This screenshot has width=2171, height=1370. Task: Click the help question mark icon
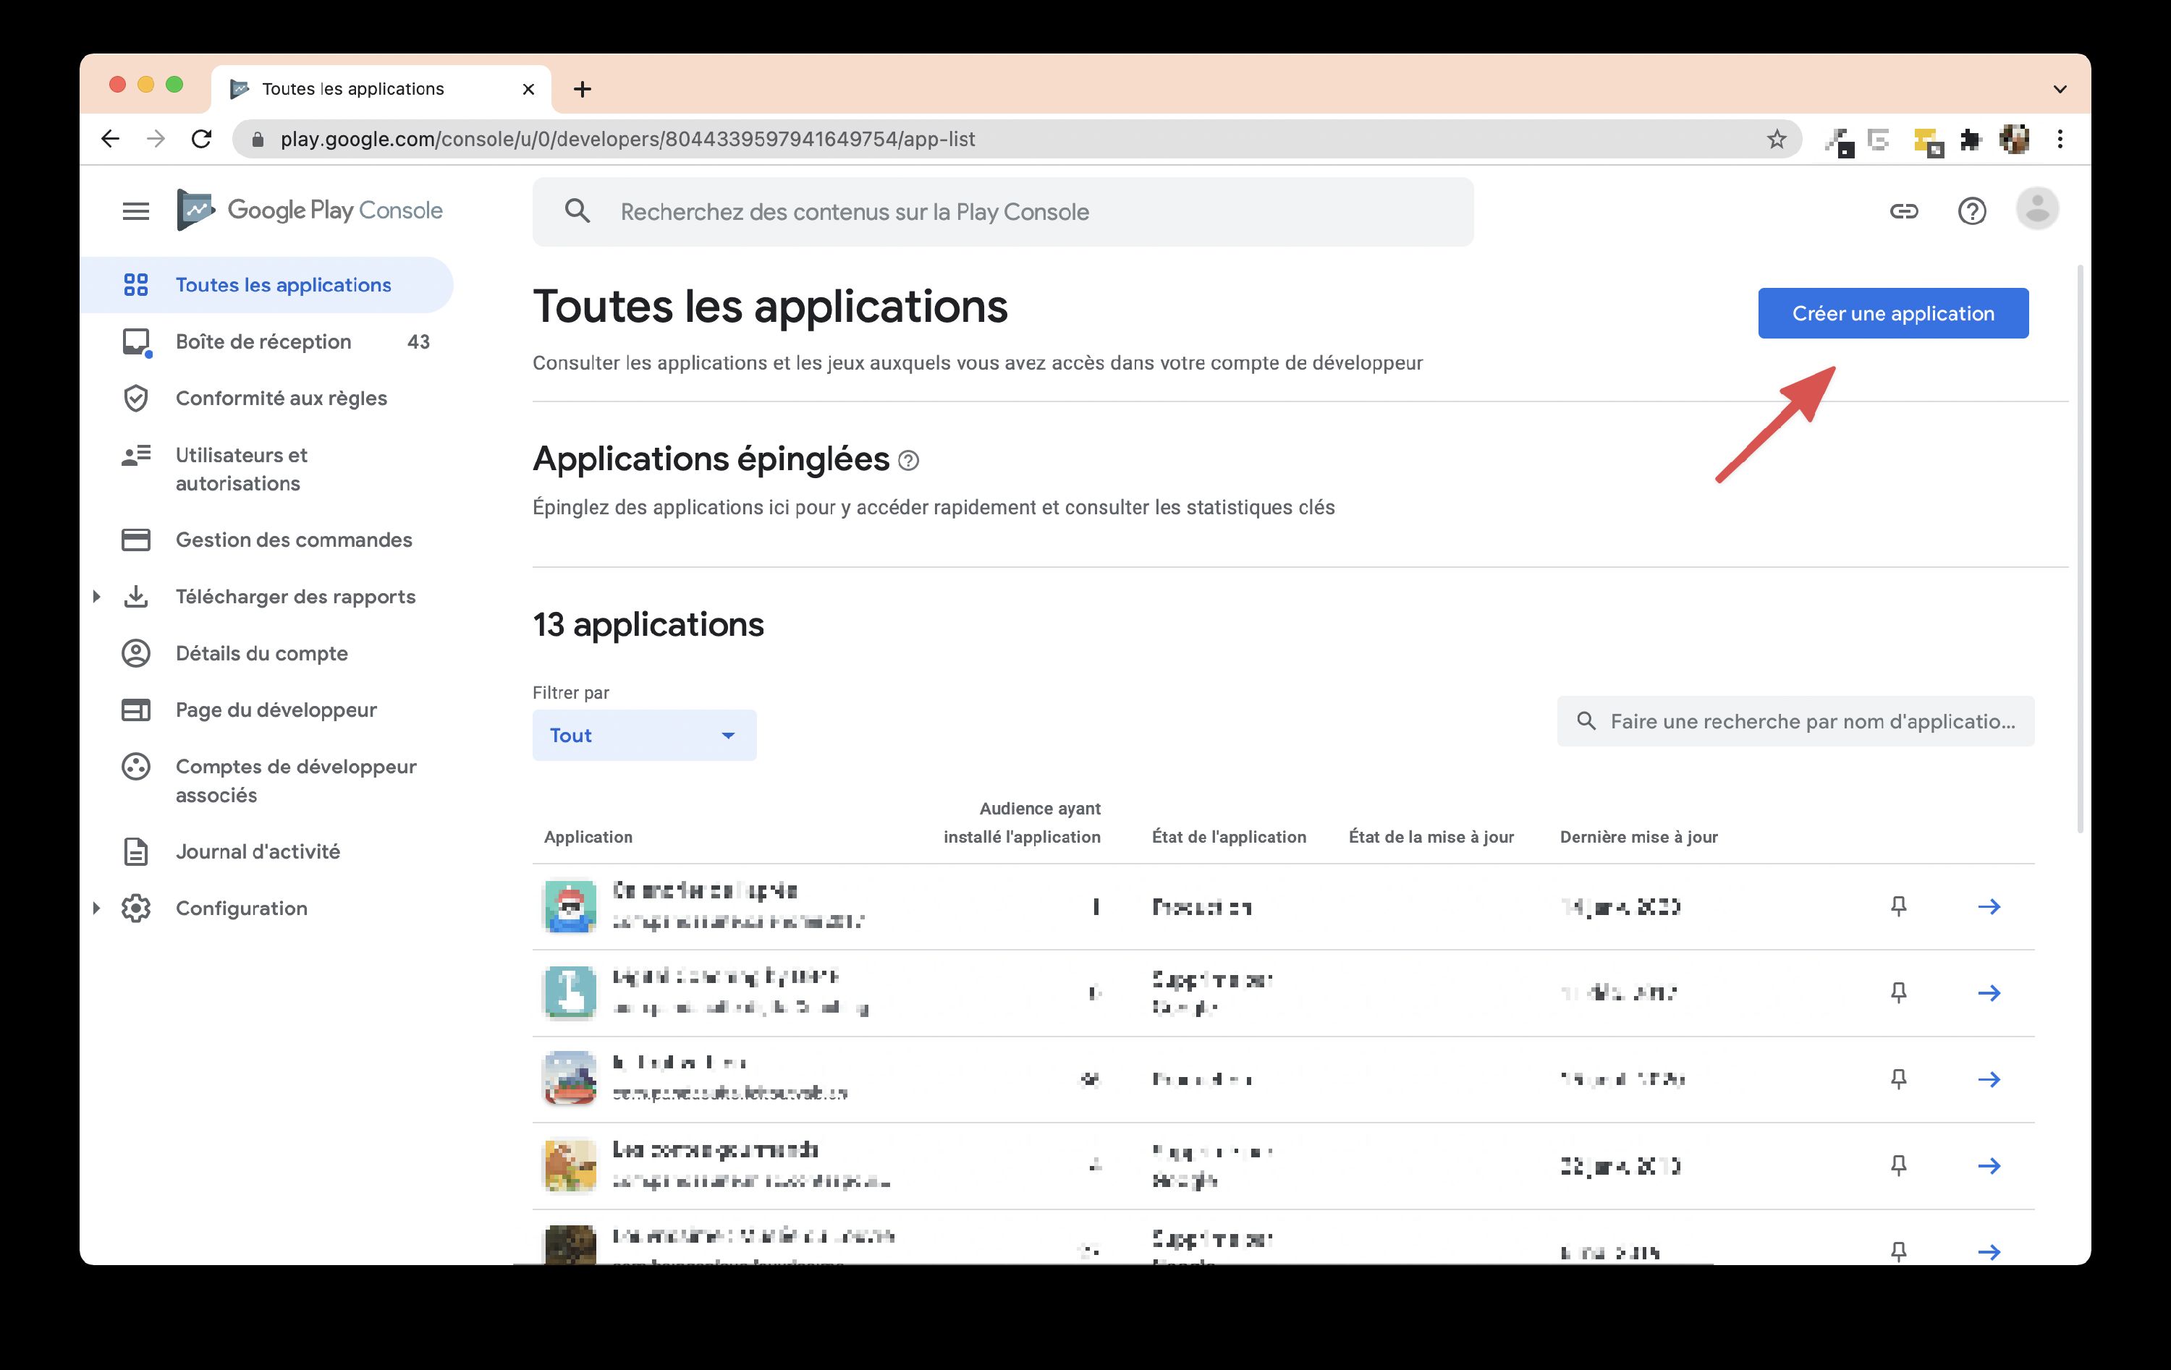pyautogui.click(x=1972, y=211)
